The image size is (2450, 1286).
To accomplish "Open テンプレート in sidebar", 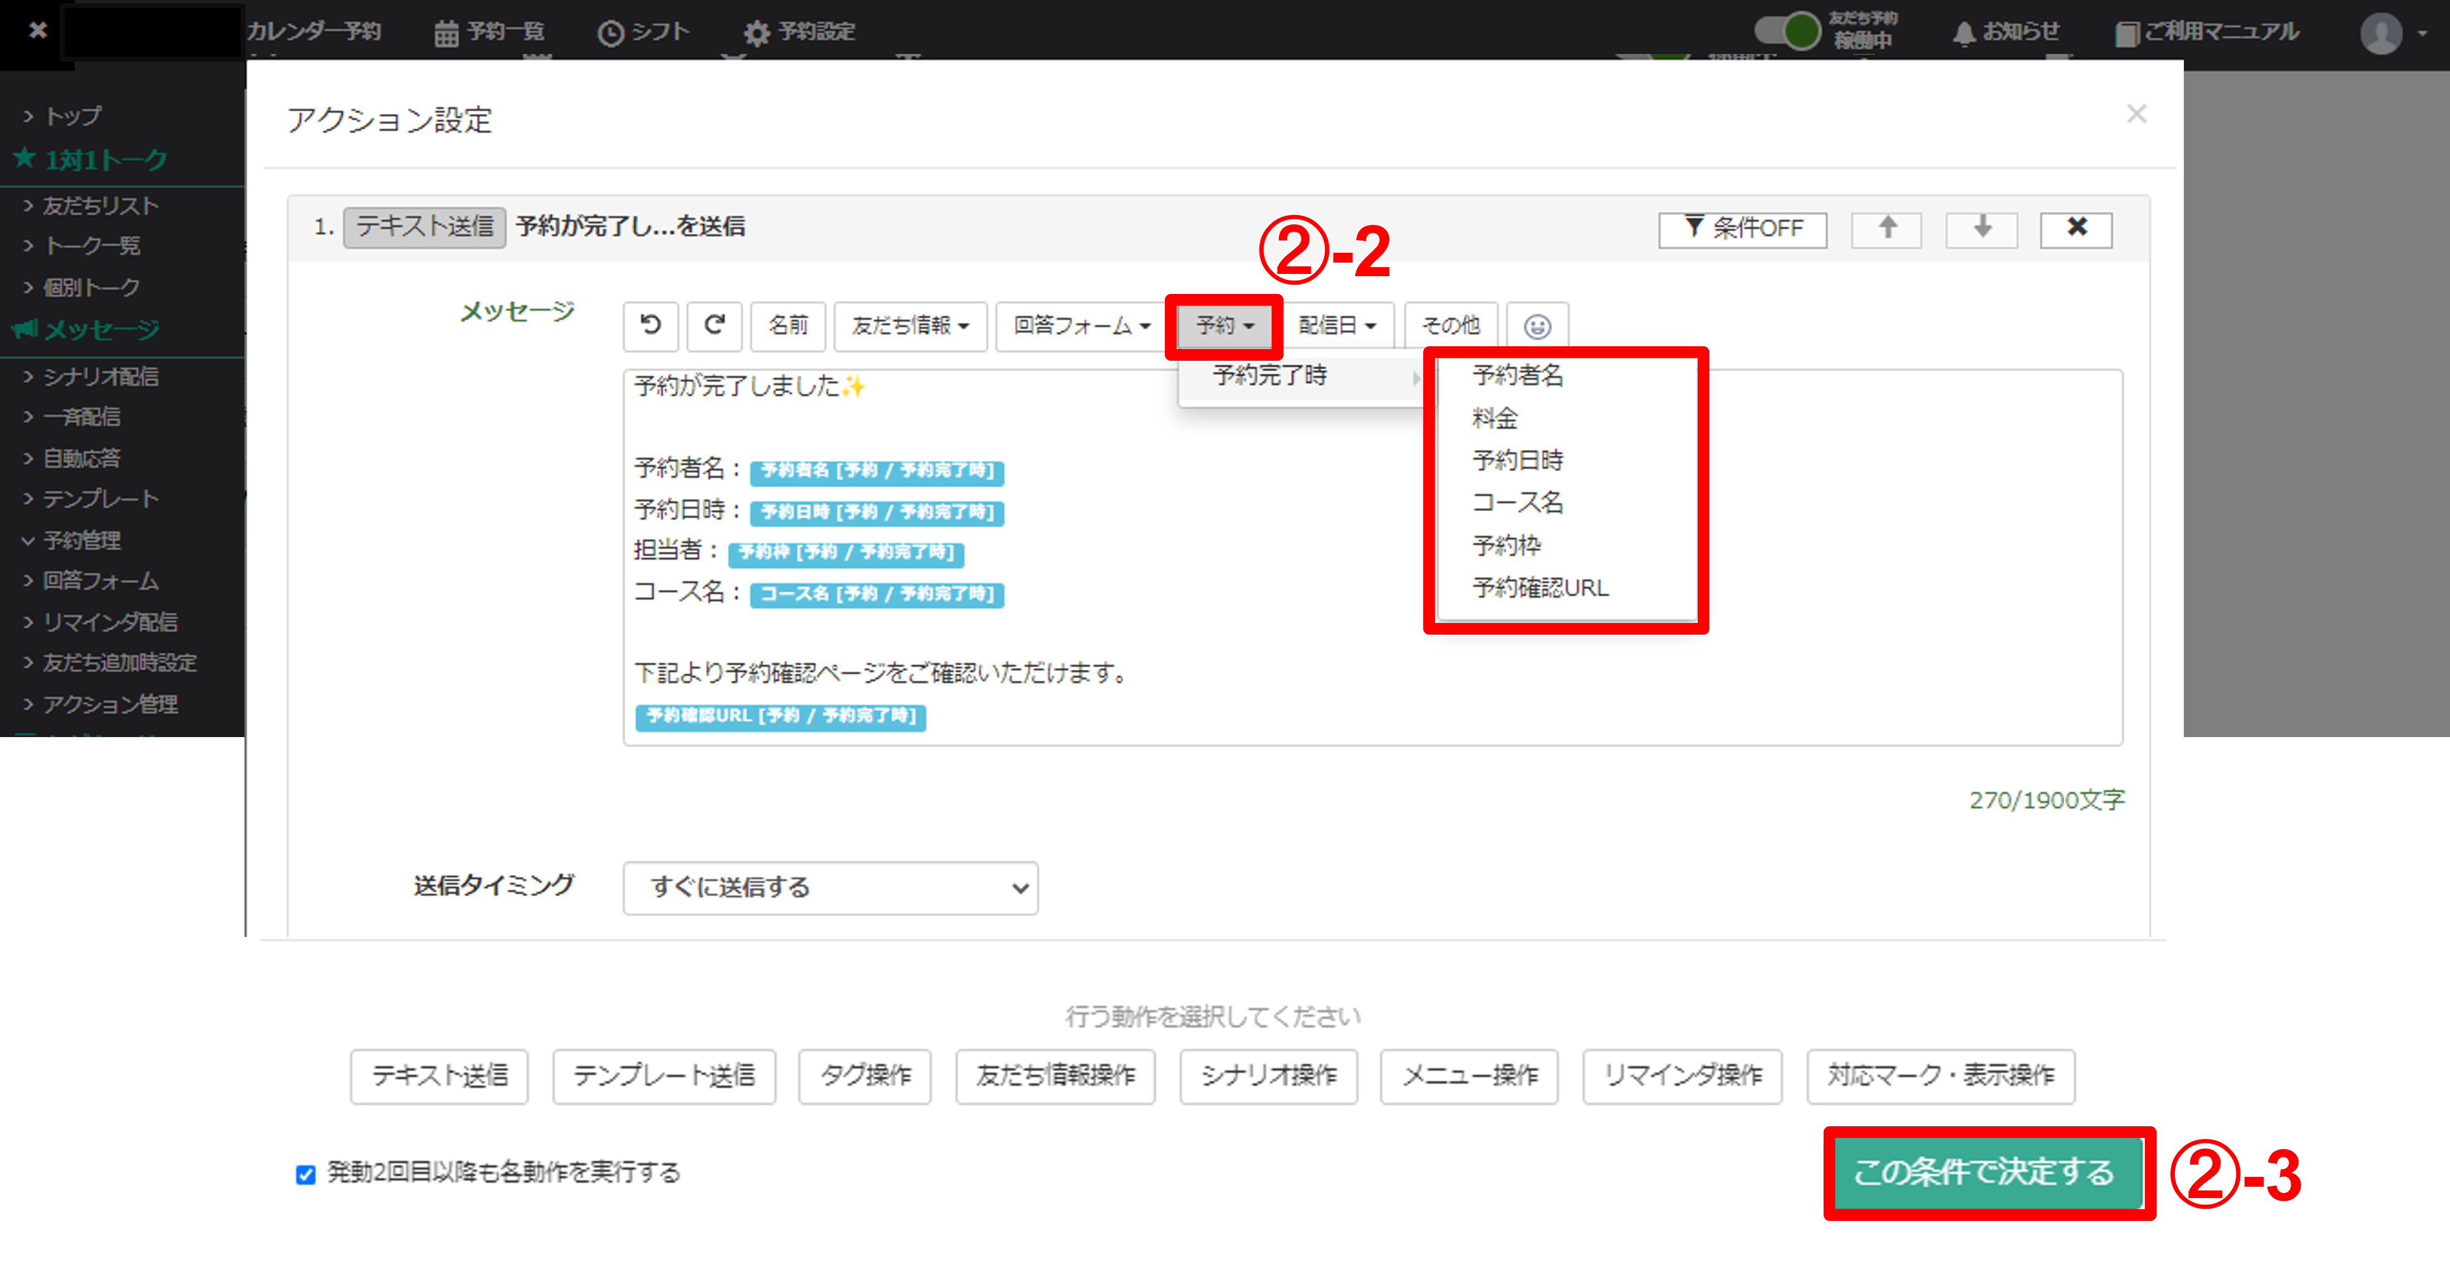I will coord(100,498).
